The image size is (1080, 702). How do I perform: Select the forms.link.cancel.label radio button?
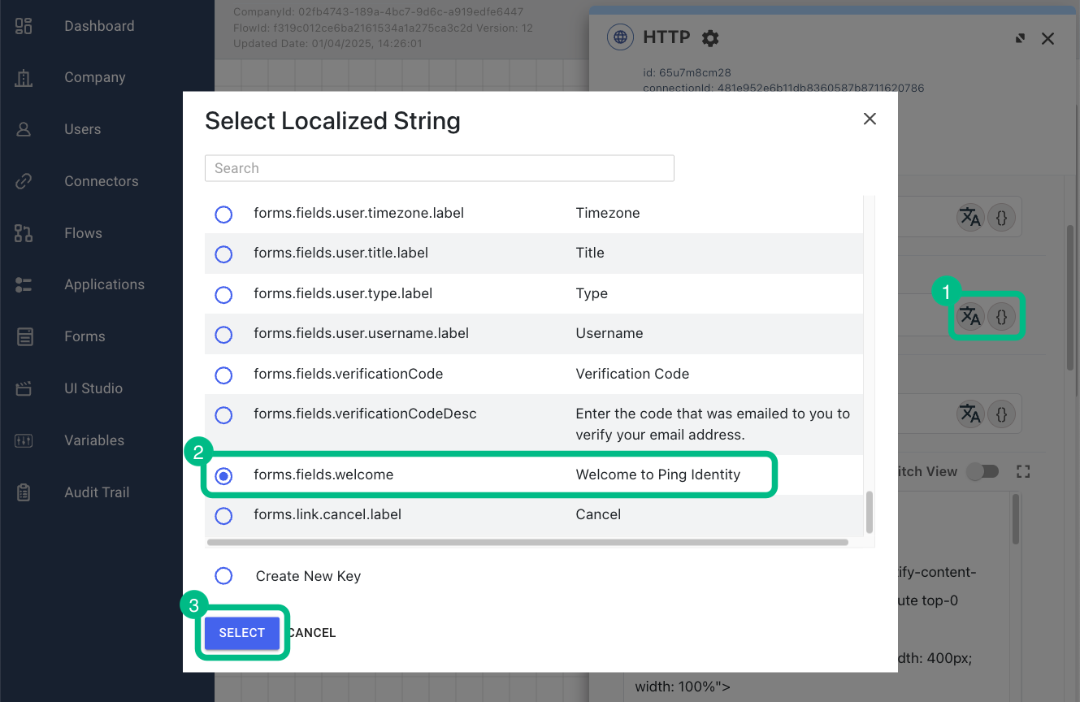click(224, 516)
